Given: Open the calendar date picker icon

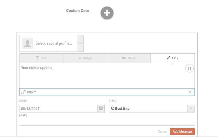Looking at the screenshot, I should (101, 109).
